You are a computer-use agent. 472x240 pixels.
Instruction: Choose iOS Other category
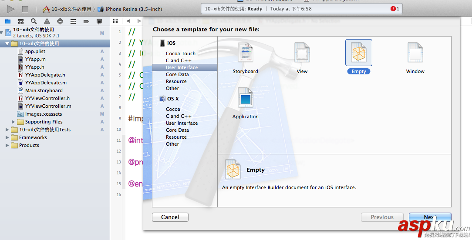(172, 88)
